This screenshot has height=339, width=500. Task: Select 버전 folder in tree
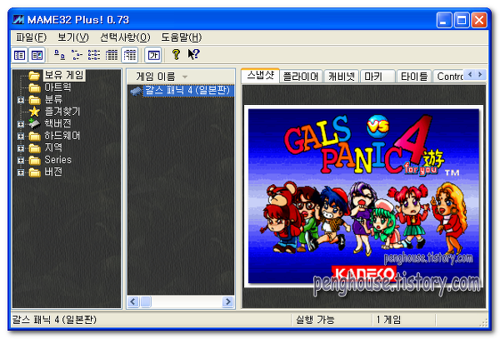click(x=53, y=172)
